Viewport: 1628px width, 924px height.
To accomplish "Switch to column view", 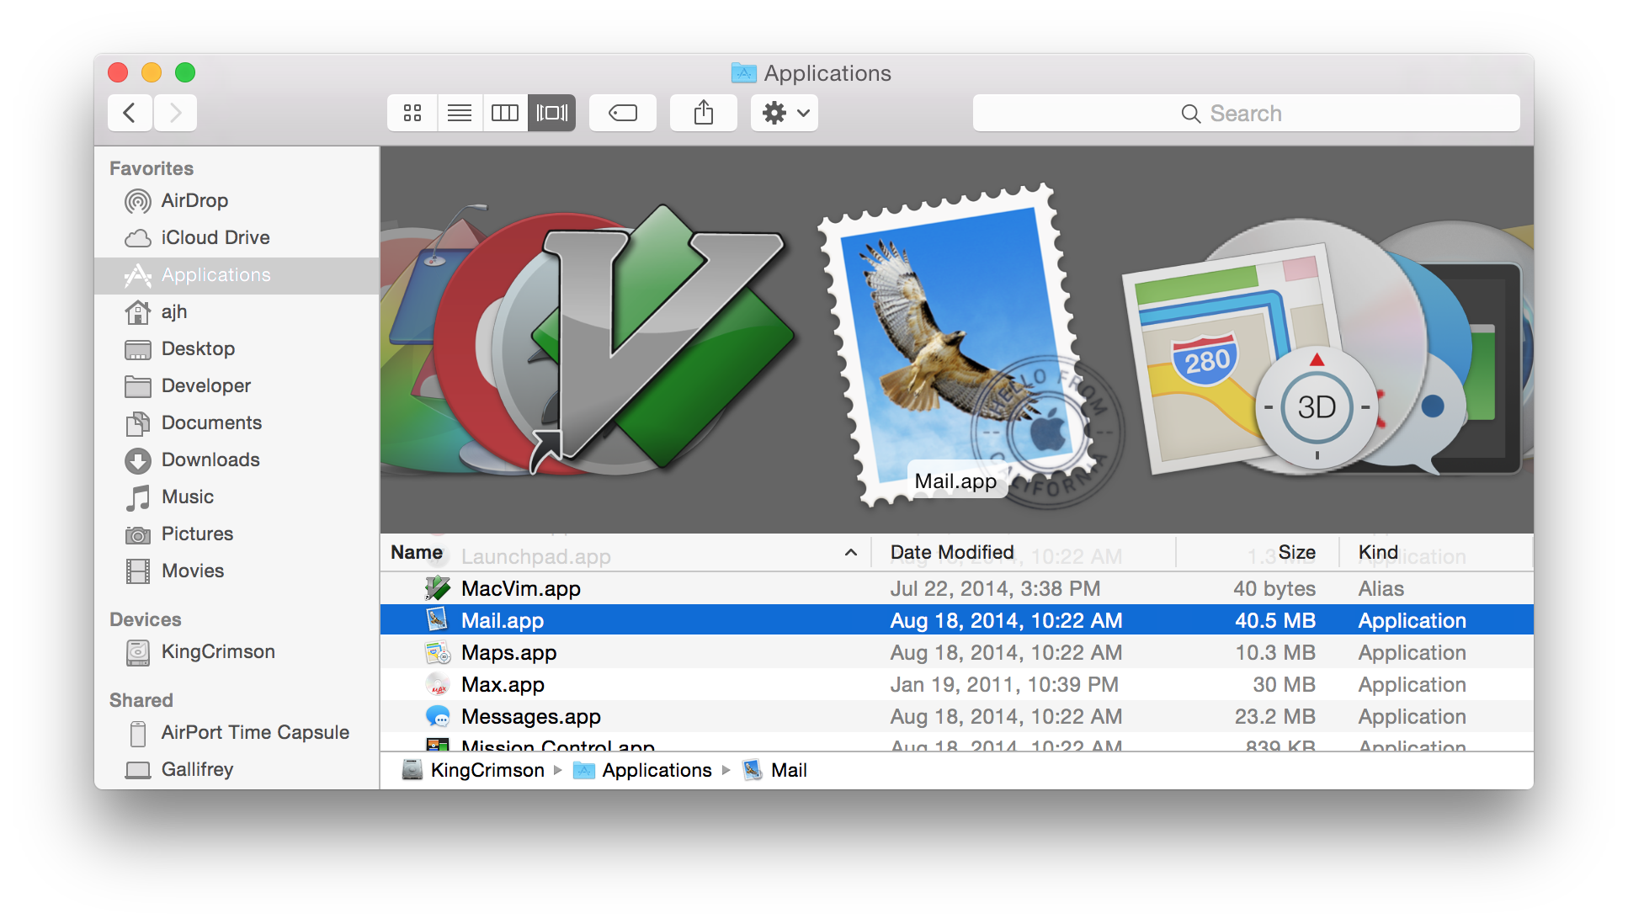I will pyautogui.click(x=505, y=113).
